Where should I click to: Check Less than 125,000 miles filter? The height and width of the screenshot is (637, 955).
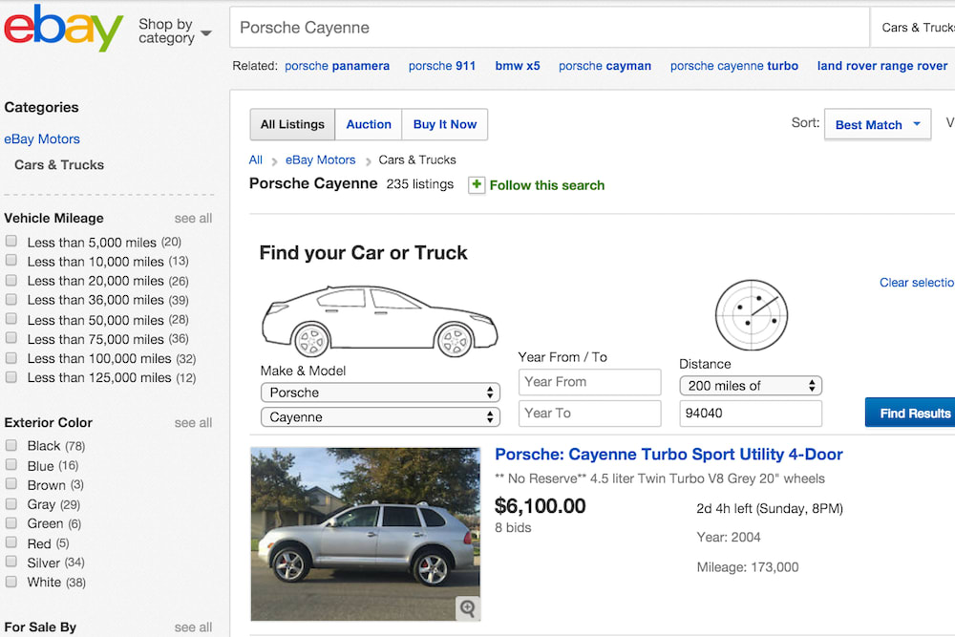pos(11,377)
